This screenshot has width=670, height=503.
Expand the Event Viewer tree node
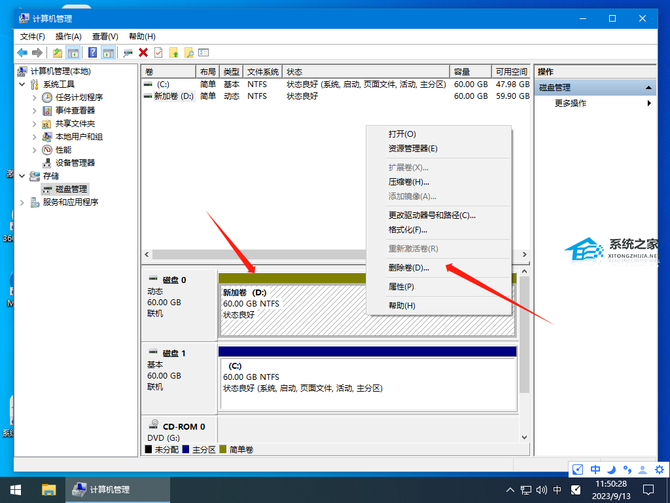tap(35, 110)
